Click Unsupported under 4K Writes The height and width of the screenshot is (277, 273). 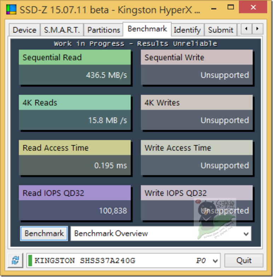[225, 120]
